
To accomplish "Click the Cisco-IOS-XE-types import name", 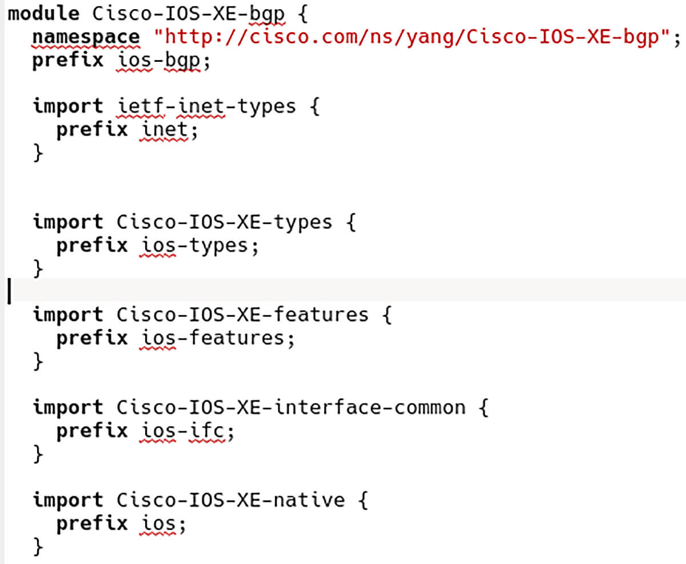I will pyautogui.click(x=224, y=222).
